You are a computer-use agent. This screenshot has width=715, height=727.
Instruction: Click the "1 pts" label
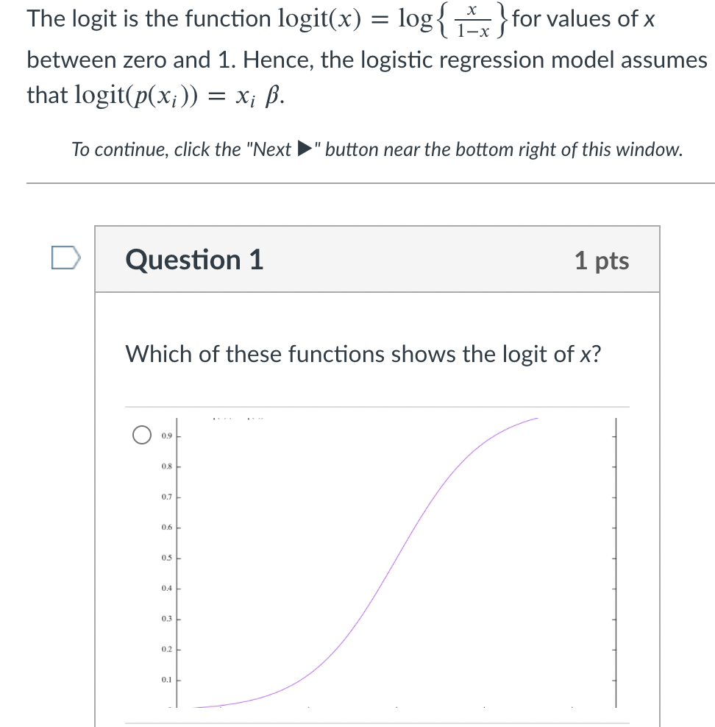(x=602, y=260)
